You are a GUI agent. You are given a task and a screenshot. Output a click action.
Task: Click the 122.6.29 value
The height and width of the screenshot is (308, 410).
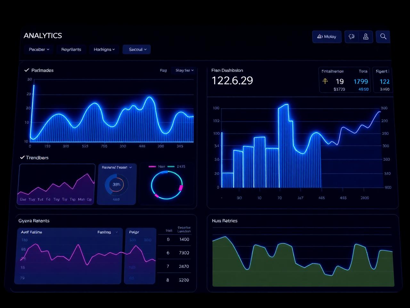[x=232, y=81]
